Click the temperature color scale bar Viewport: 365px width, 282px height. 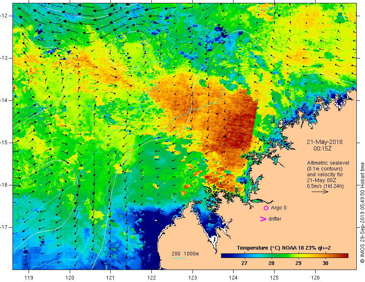click(285, 256)
